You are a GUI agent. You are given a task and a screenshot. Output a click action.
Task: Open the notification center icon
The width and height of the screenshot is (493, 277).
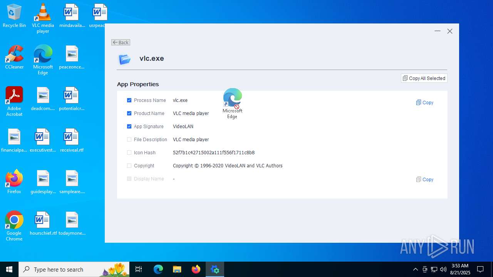coord(480,269)
